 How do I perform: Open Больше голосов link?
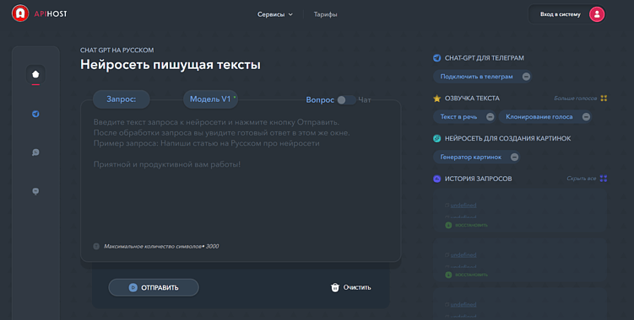click(x=575, y=98)
